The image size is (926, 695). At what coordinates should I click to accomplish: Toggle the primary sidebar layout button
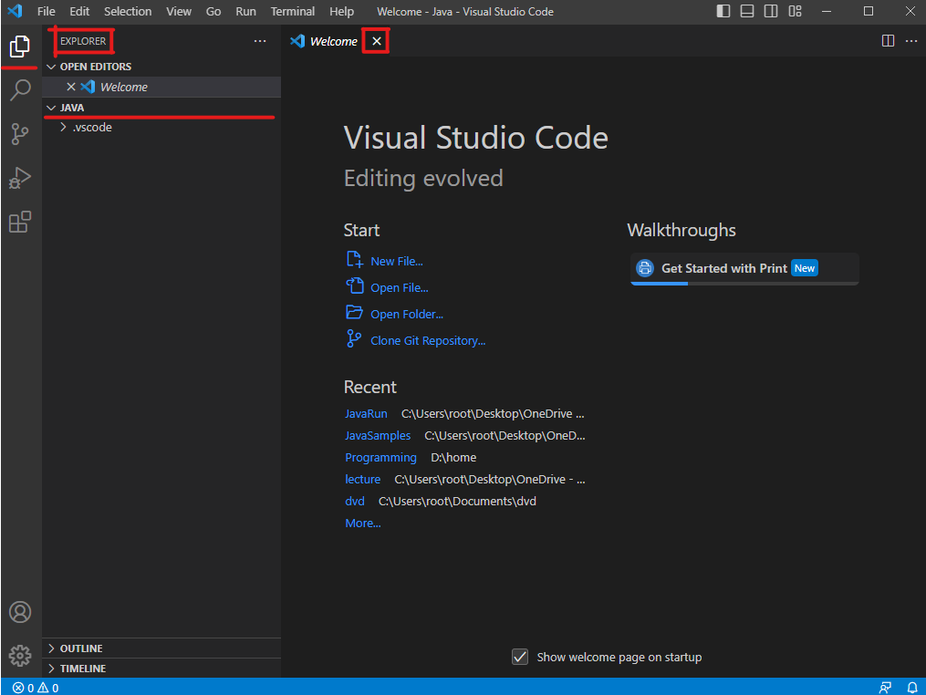pos(723,12)
